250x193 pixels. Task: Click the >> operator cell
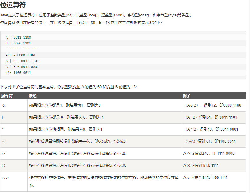(14, 166)
